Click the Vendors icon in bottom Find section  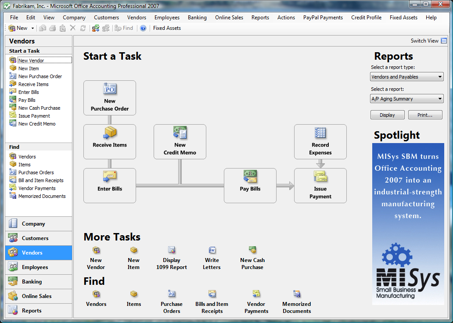[x=96, y=294]
